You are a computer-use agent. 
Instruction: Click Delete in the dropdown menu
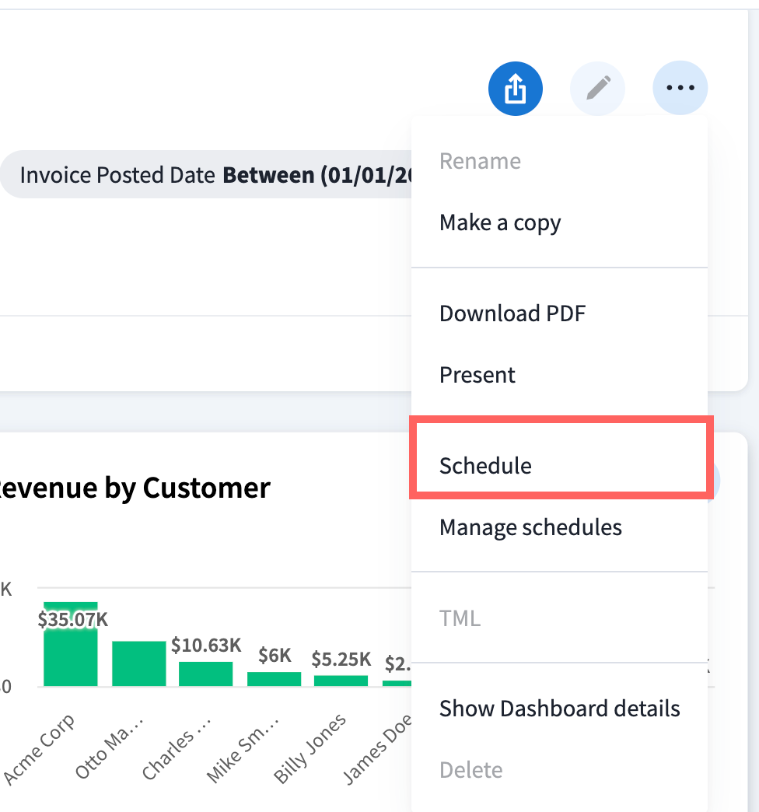click(470, 770)
